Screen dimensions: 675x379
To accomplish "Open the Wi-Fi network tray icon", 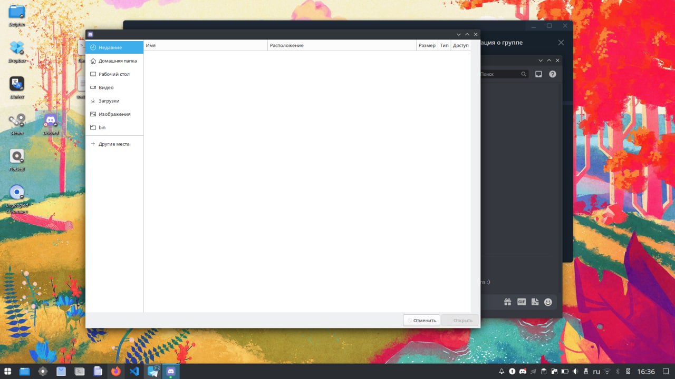I will [607, 371].
